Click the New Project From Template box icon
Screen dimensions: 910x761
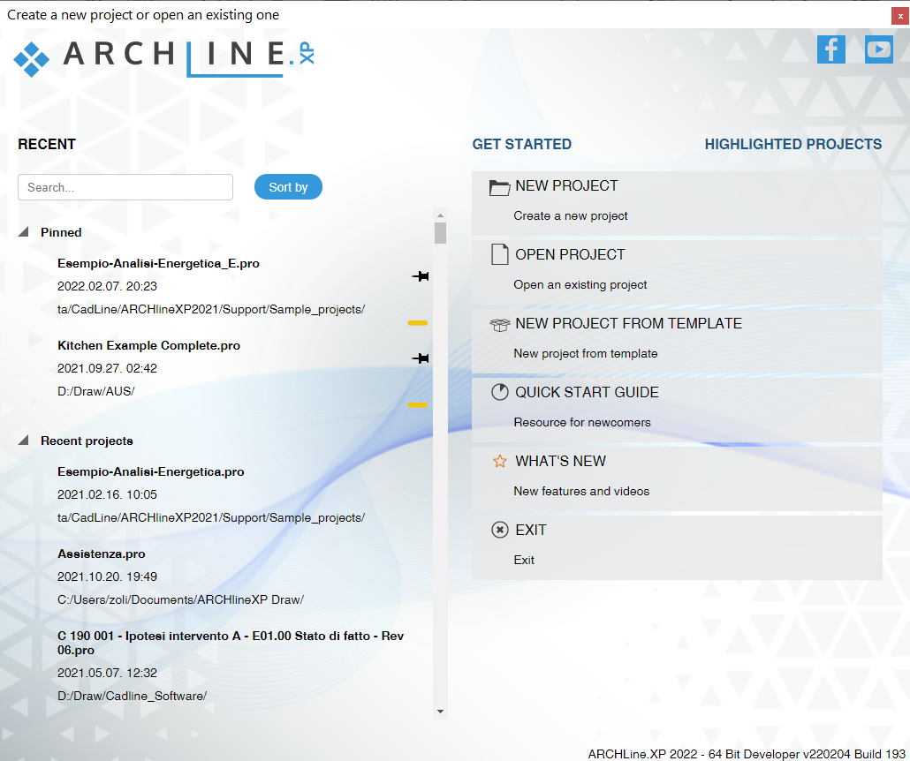(500, 325)
